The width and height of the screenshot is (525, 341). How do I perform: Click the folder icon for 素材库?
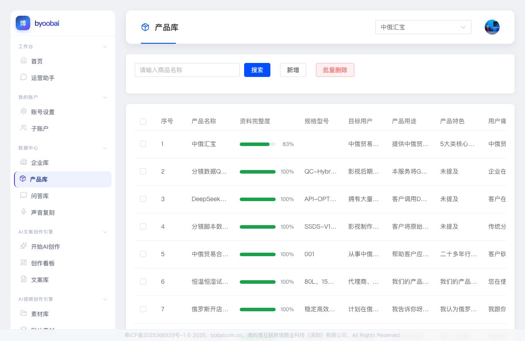[24, 313]
